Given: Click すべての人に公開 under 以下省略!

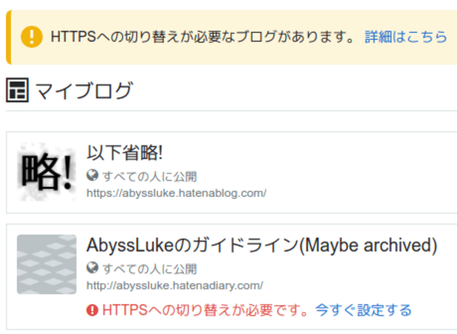Looking at the screenshot, I should click(x=149, y=176).
